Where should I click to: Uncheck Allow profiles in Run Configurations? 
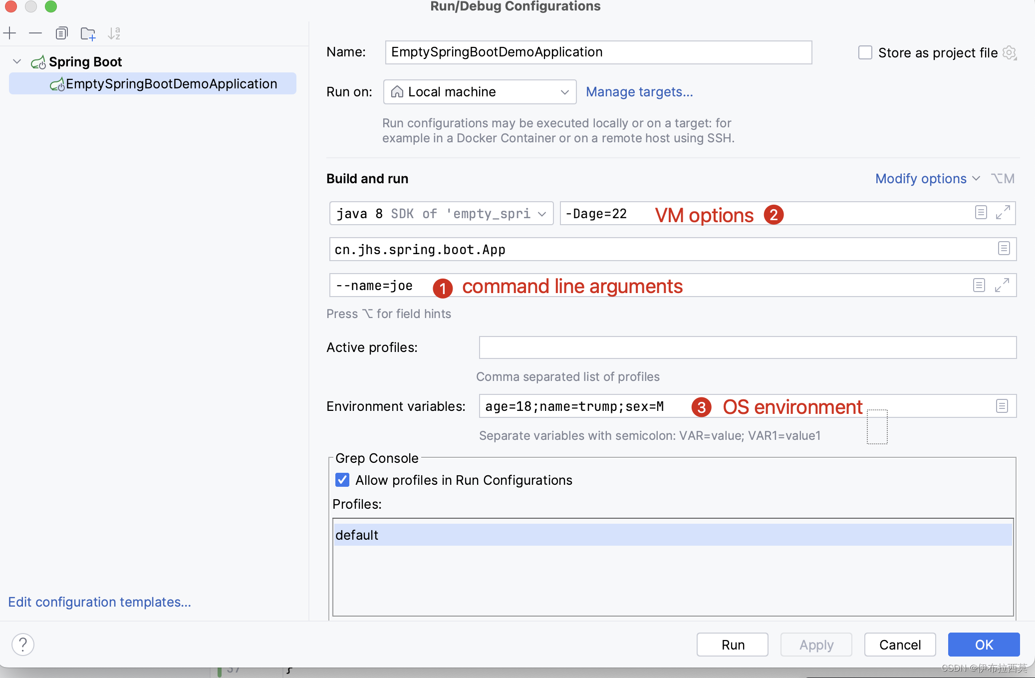point(342,480)
